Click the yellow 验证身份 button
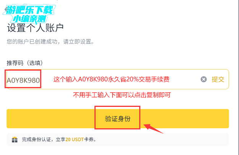This screenshot has width=239, height=155. tap(118, 119)
